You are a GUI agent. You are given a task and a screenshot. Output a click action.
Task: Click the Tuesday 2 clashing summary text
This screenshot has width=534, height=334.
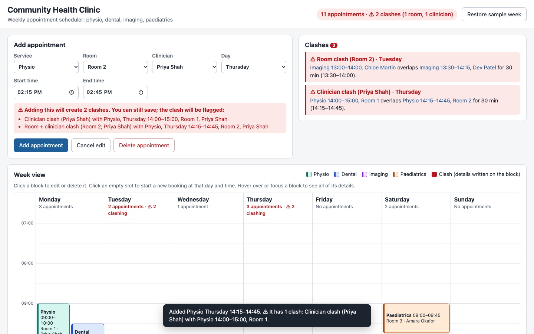click(x=132, y=210)
